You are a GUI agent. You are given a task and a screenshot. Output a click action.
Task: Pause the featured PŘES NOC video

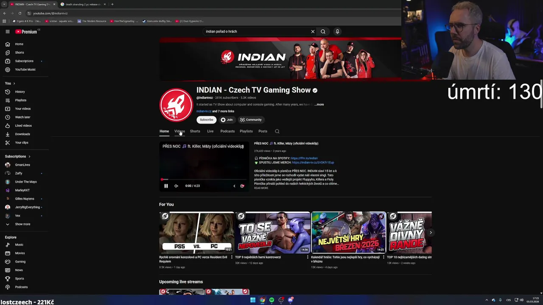point(166,186)
